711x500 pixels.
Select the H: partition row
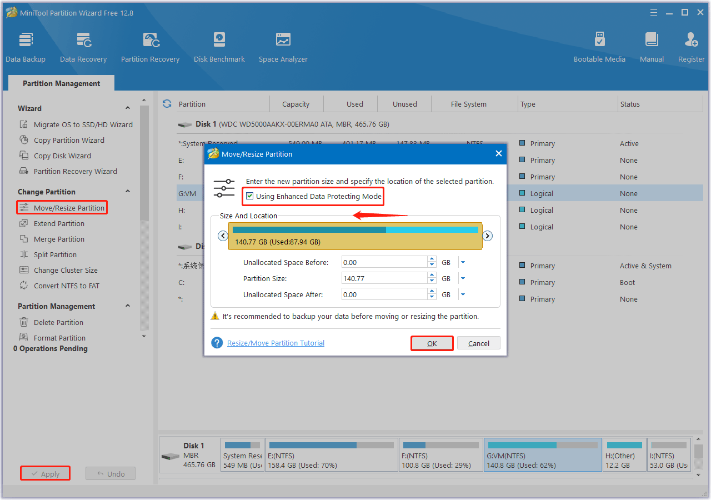[440, 210]
